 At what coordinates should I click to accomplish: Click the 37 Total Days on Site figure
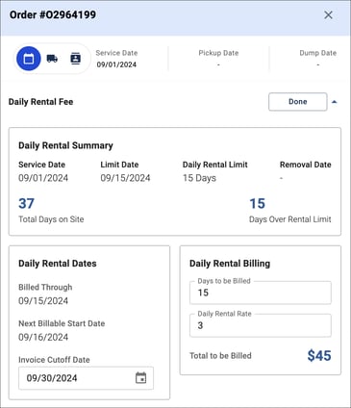[x=26, y=203]
